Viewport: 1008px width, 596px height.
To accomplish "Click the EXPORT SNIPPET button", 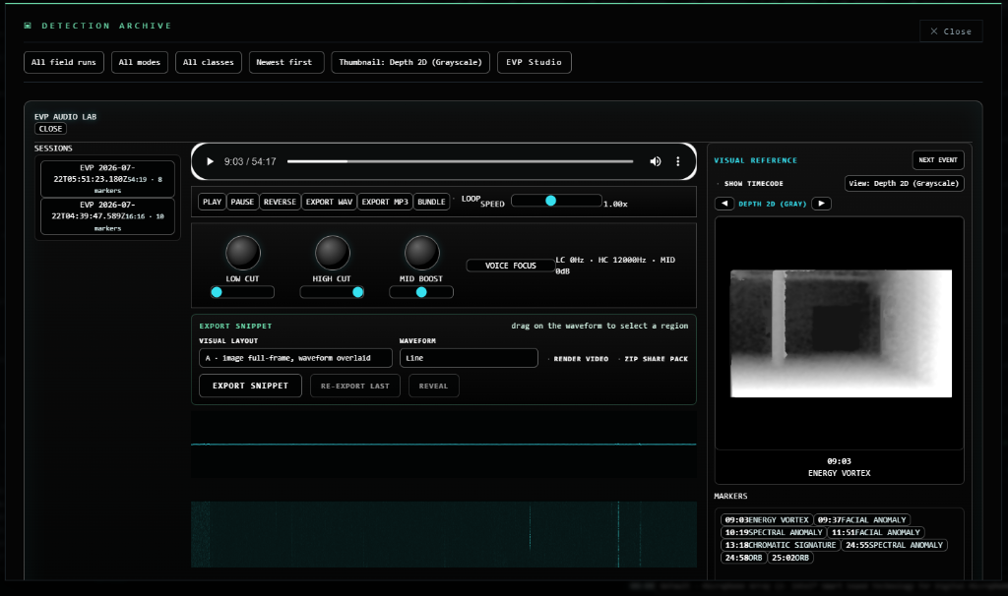I will click(x=250, y=386).
